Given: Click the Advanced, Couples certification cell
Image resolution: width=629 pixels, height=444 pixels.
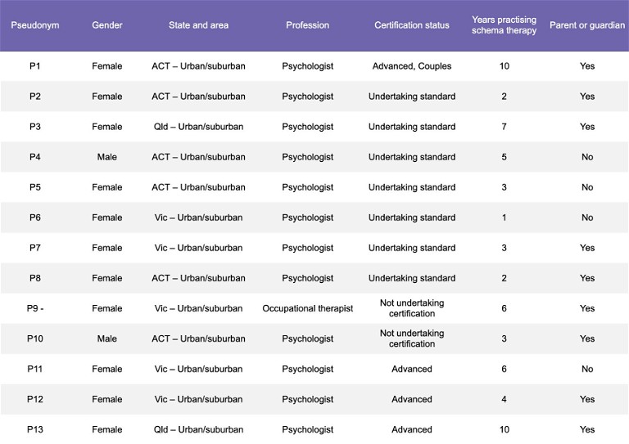Looking at the screenshot, I should coord(412,66).
